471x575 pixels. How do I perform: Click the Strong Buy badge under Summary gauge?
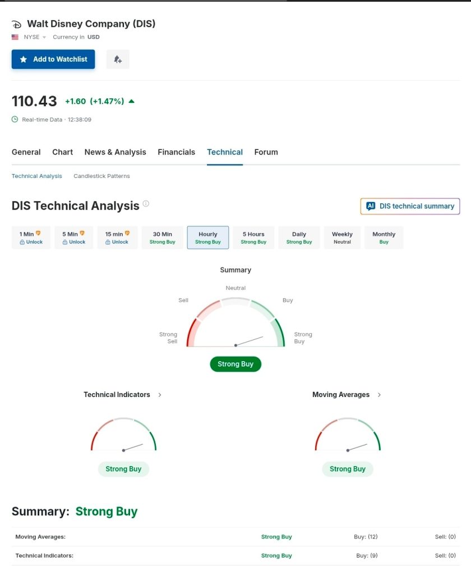tap(235, 364)
